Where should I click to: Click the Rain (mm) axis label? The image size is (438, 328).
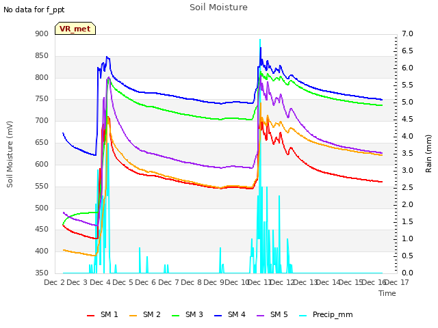point(428,154)
